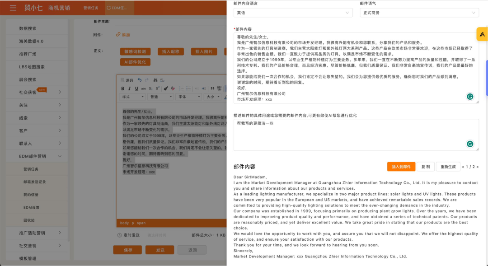The image size is (488, 266).
Task: Open Find with the binoculars icon
Action: click(155, 80)
